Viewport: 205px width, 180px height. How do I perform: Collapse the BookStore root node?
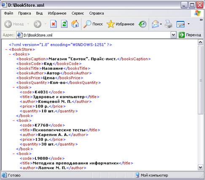[6, 49]
